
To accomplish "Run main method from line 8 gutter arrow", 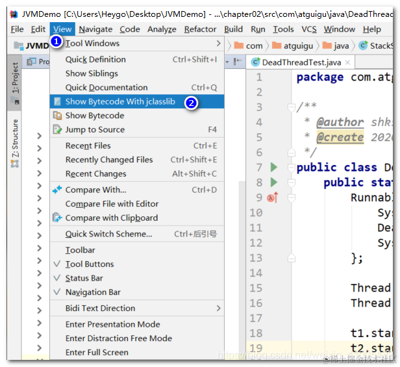I will [274, 183].
